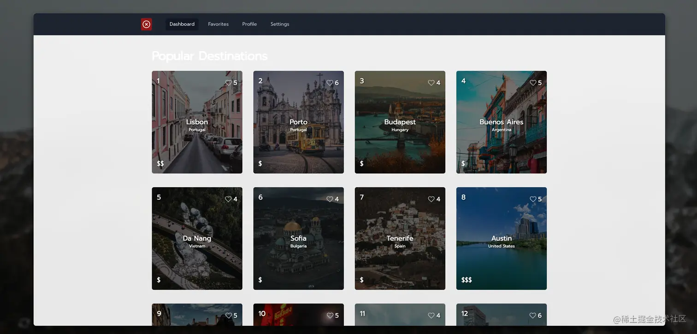Image resolution: width=697 pixels, height=334 pixels.
Task: Click the rank number 3 on Budapest
Action: pos(362,81)
